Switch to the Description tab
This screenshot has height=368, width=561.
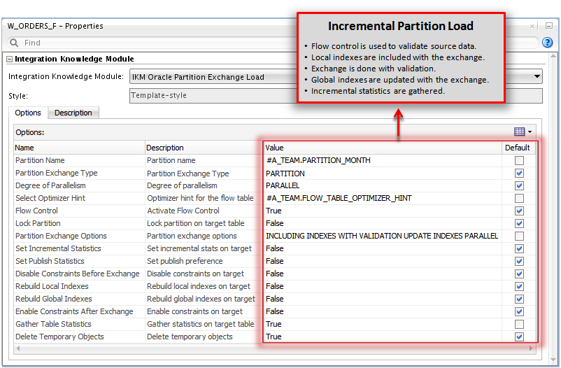point(73,113)
